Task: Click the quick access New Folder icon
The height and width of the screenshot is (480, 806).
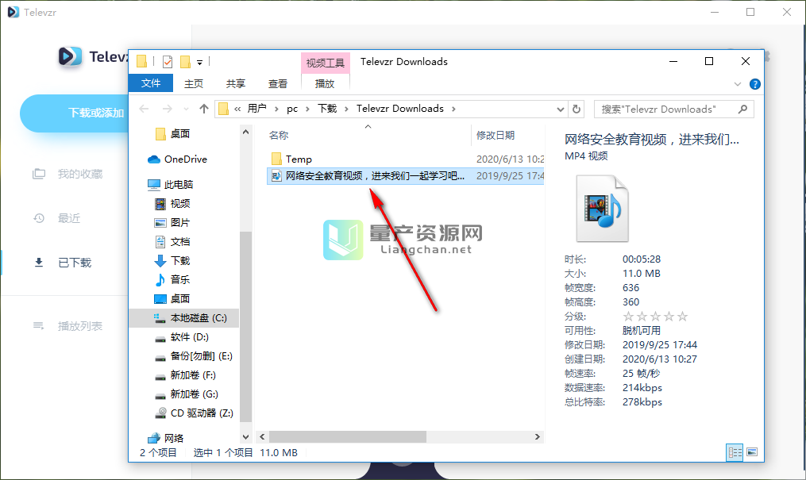Action: tap(186, 62)
